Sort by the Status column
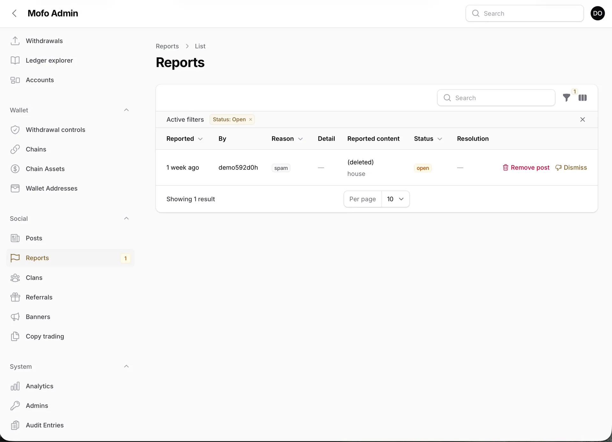This screenshot has height=442, width=612. [x=428, y=139]
